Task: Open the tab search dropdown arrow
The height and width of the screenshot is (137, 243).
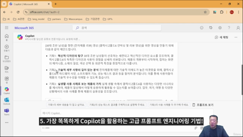Action: coord(4,4)
